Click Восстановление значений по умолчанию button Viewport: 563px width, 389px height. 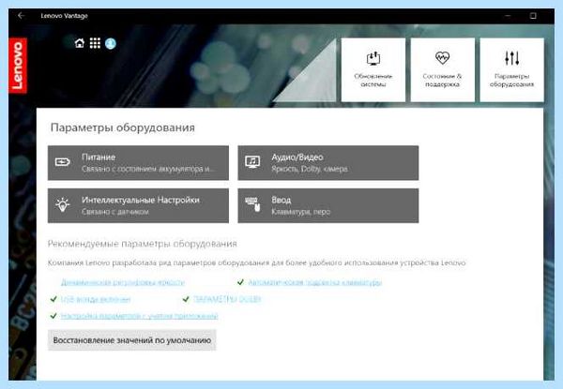tap(132, 340)
